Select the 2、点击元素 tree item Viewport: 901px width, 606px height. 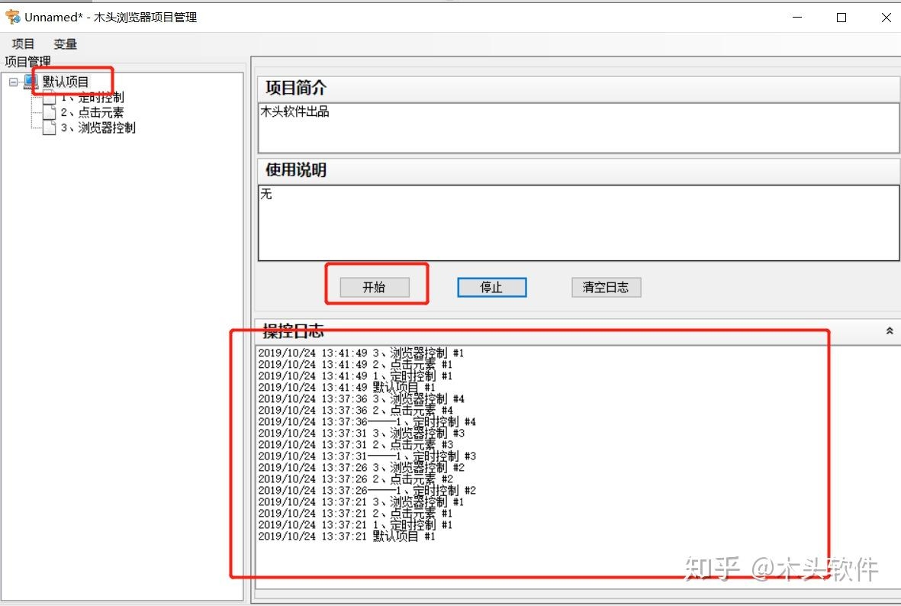(x=92, y=112)
